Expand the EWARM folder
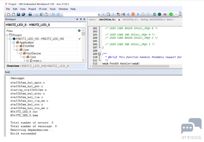Screen dimensions: 204x142 point(17,46)
